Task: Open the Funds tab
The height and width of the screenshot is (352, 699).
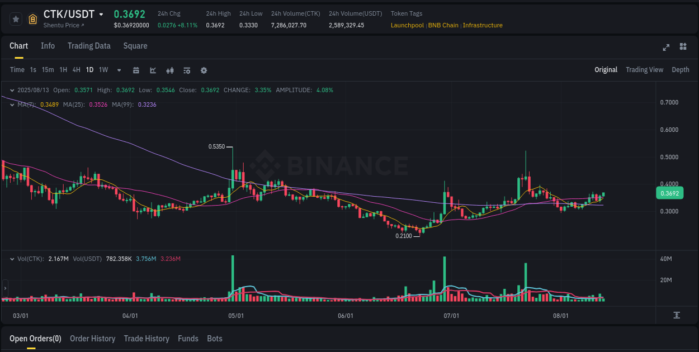Action: pyautogui.click(x=188, y=339)
